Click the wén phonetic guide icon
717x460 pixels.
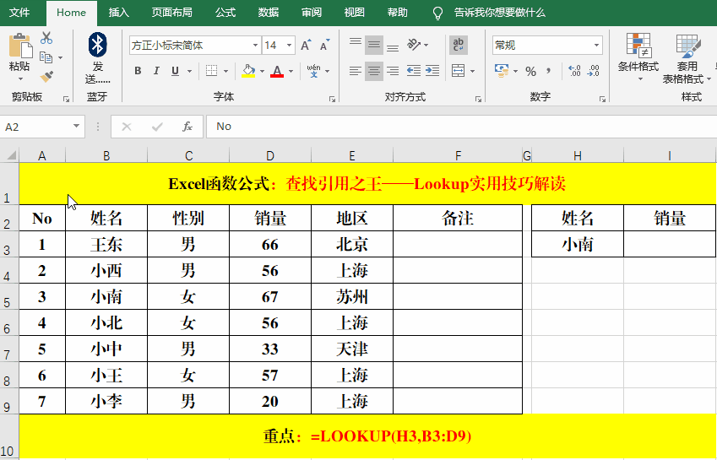[313, 71]
